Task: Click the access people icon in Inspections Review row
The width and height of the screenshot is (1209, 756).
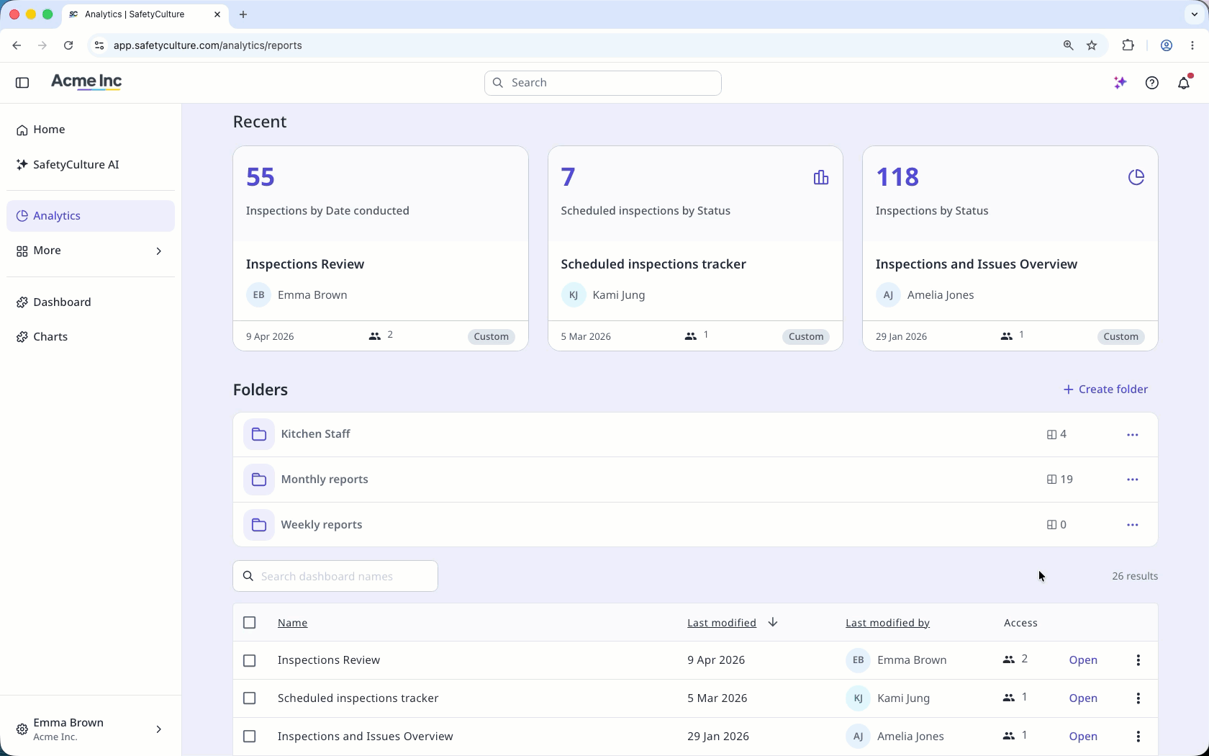Action: pyautogui.click(x=1008, y=660)
